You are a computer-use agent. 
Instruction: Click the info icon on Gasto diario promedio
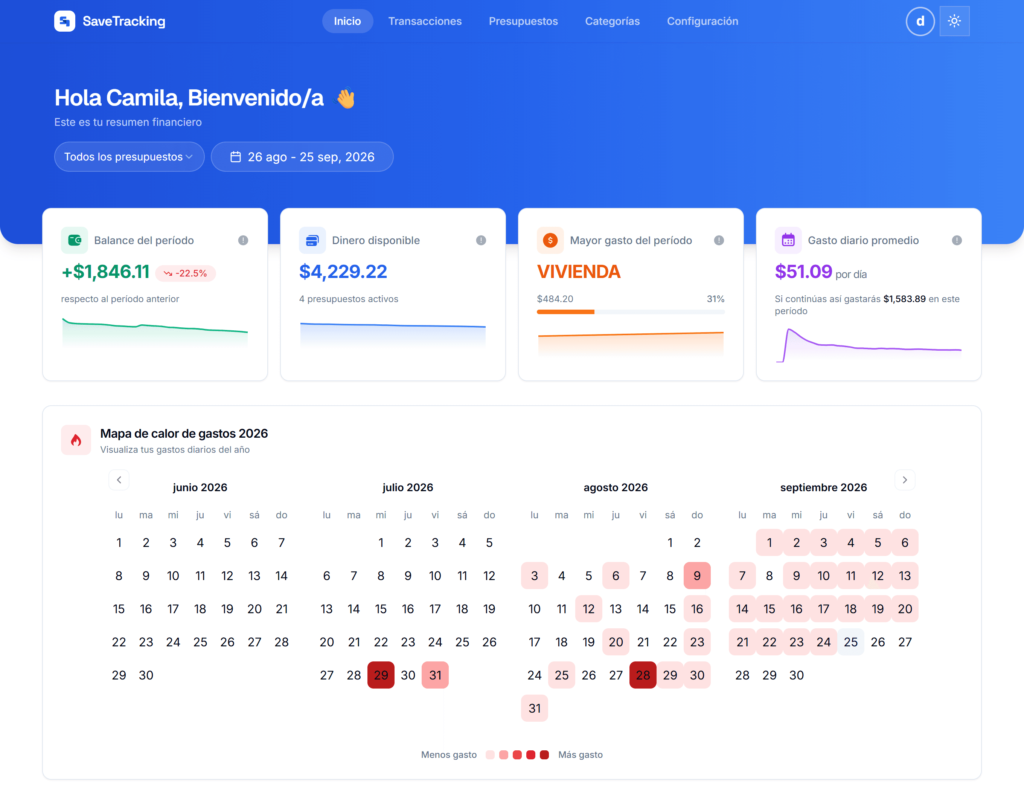point(957,240)
